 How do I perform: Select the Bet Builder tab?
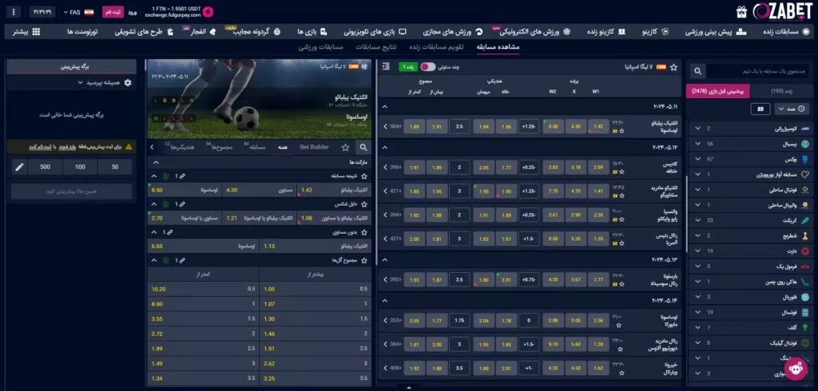click(314, 148)
